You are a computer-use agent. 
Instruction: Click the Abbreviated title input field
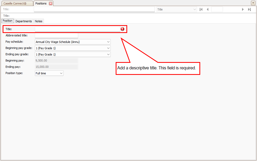pos(56,35)
